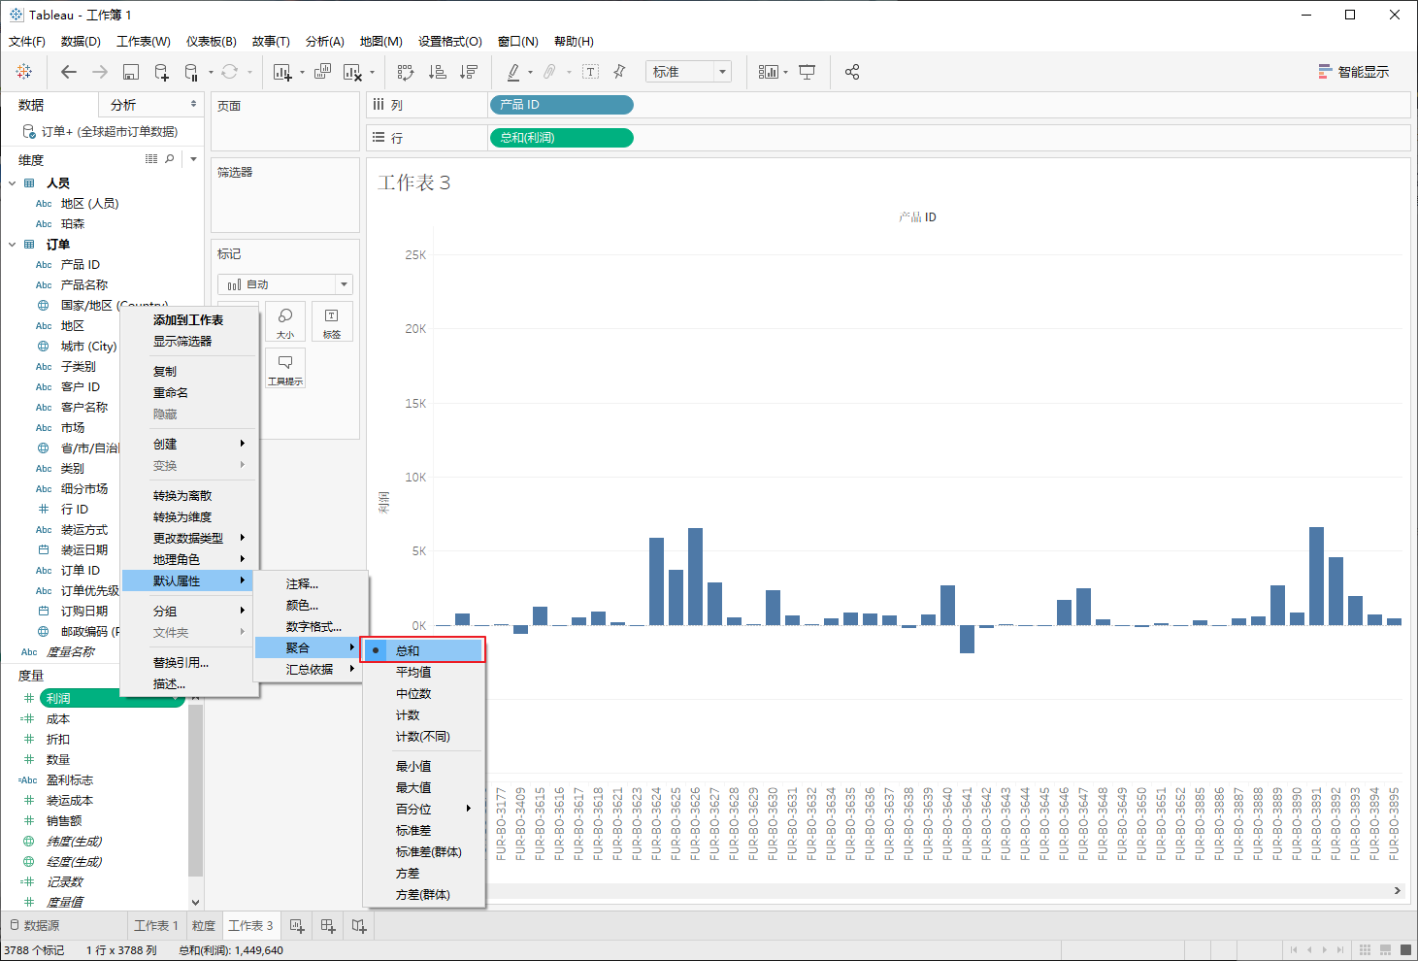Click the Tooltip (工具提示) marks card button
Image resolution: width=1418 pixels, height=961 pixels.
pos(285,369)
